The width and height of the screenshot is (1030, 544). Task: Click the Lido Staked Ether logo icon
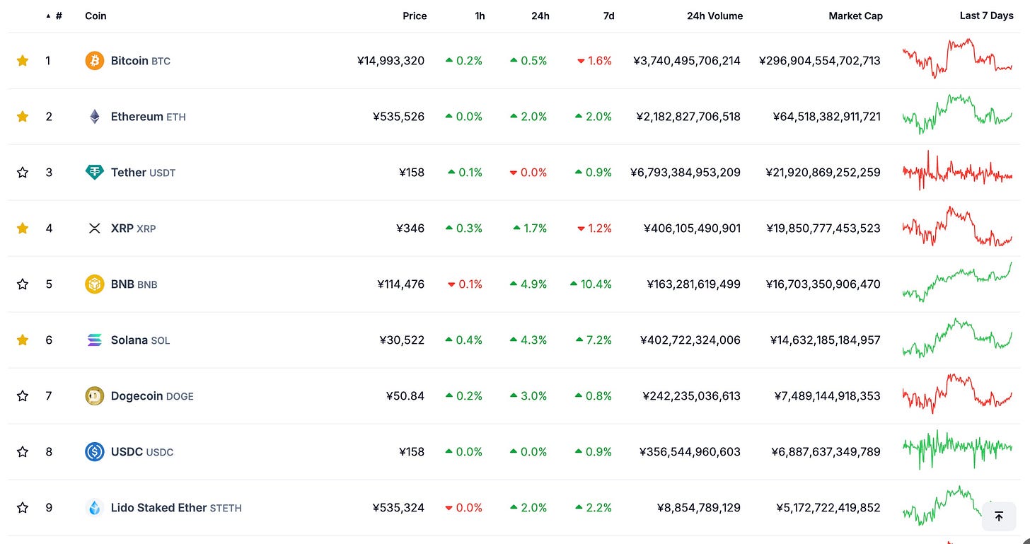coord(95,508)
